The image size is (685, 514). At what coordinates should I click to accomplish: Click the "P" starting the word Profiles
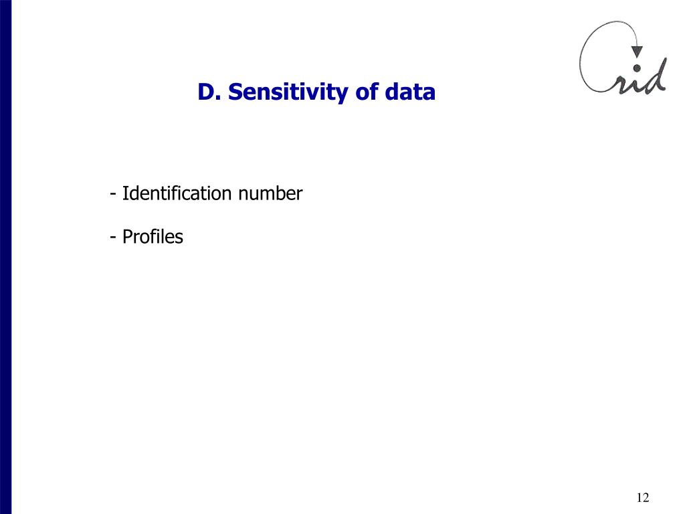[127, 236]
